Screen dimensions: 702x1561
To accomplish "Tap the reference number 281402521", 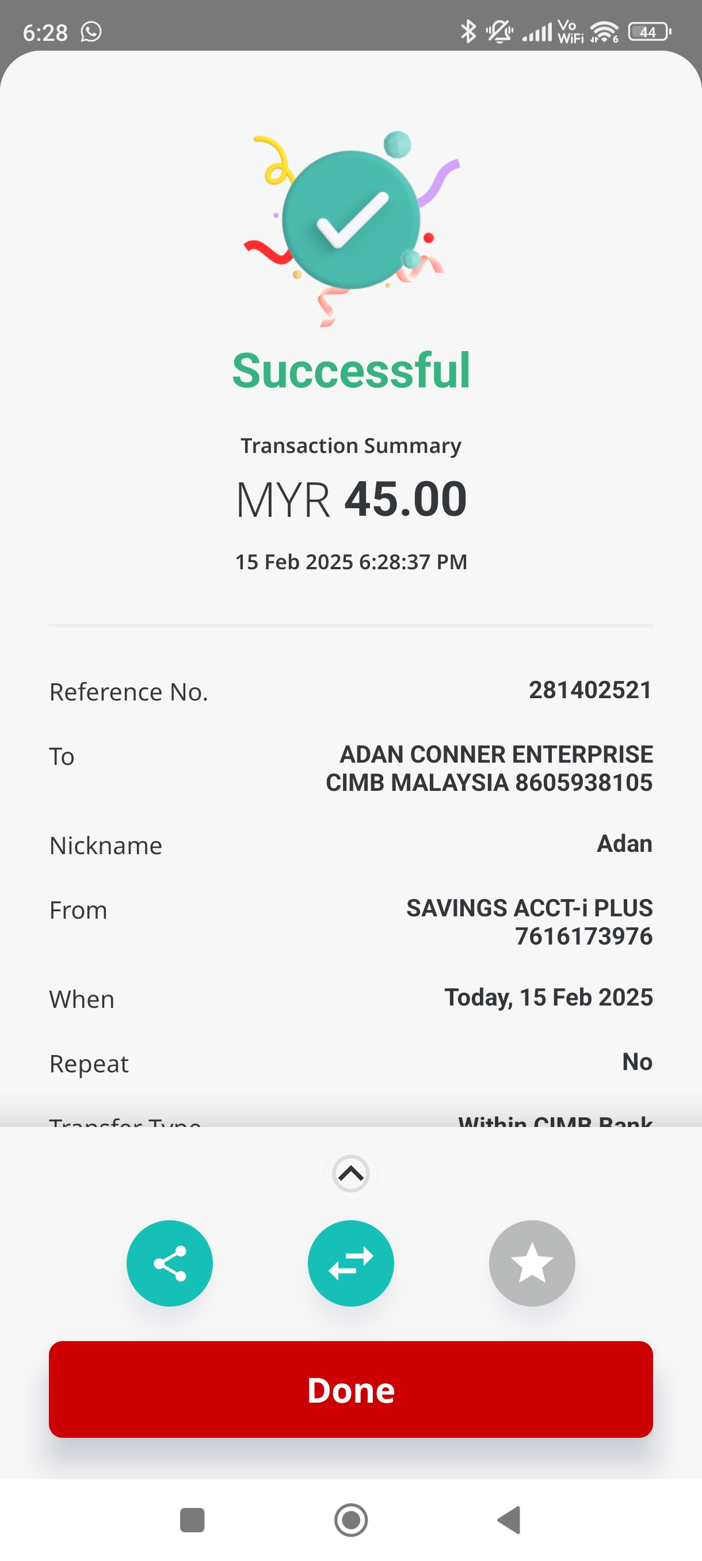I will pos(590,690).
